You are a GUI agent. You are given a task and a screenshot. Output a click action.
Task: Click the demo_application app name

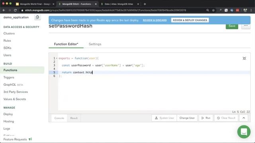pyautogui.click(x=16, y=17)
